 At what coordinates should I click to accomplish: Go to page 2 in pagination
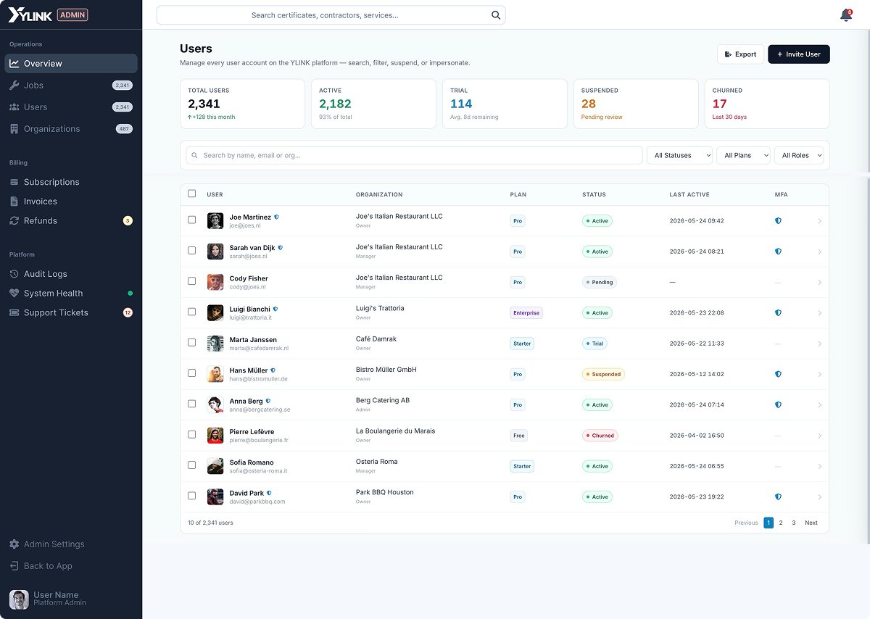781,523
